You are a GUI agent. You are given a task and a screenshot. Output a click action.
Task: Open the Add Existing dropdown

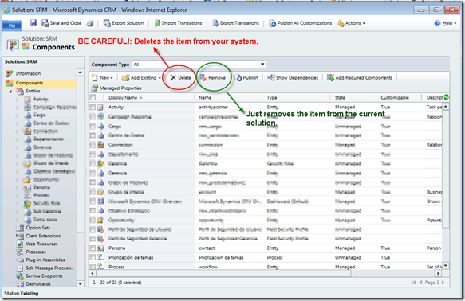141,78
